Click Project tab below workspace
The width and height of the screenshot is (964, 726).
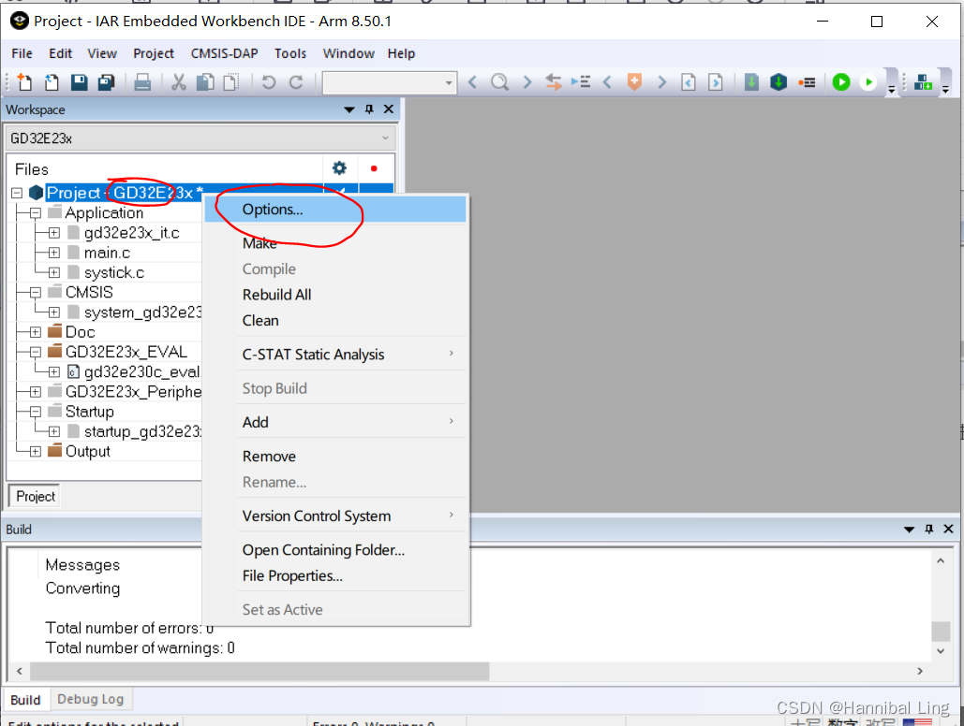tap(35, 496)
